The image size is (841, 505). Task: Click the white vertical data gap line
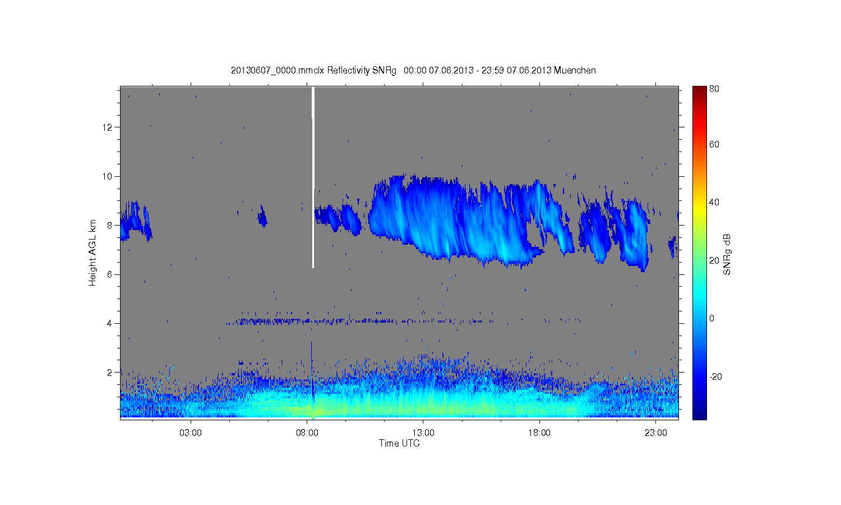313,177
